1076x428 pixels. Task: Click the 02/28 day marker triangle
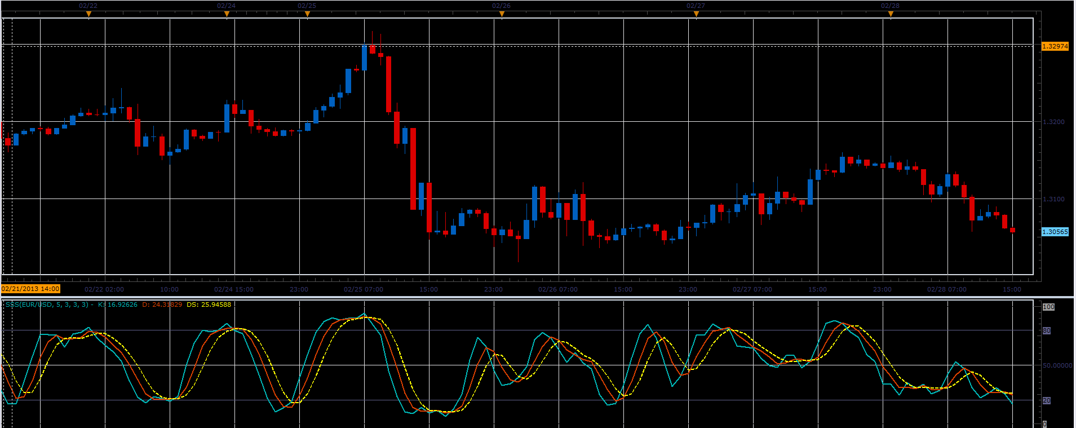(x=891, y=15)
